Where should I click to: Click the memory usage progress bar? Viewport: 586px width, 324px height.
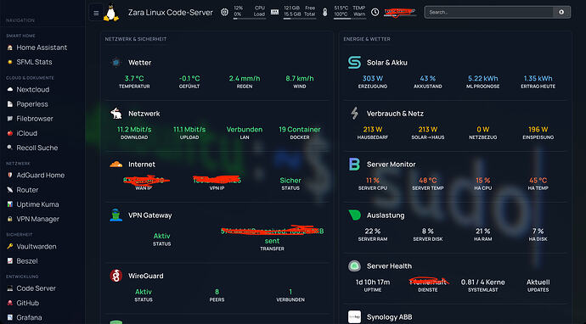coord(299,19)
